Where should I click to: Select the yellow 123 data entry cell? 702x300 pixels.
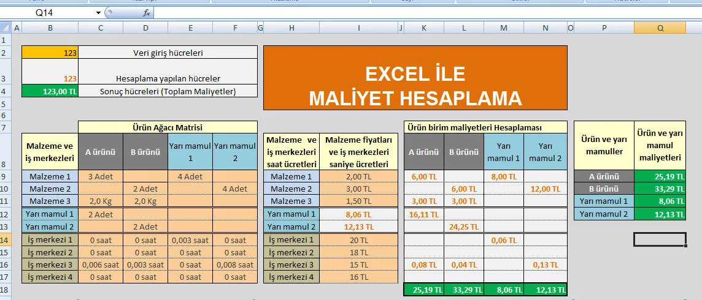50,53
